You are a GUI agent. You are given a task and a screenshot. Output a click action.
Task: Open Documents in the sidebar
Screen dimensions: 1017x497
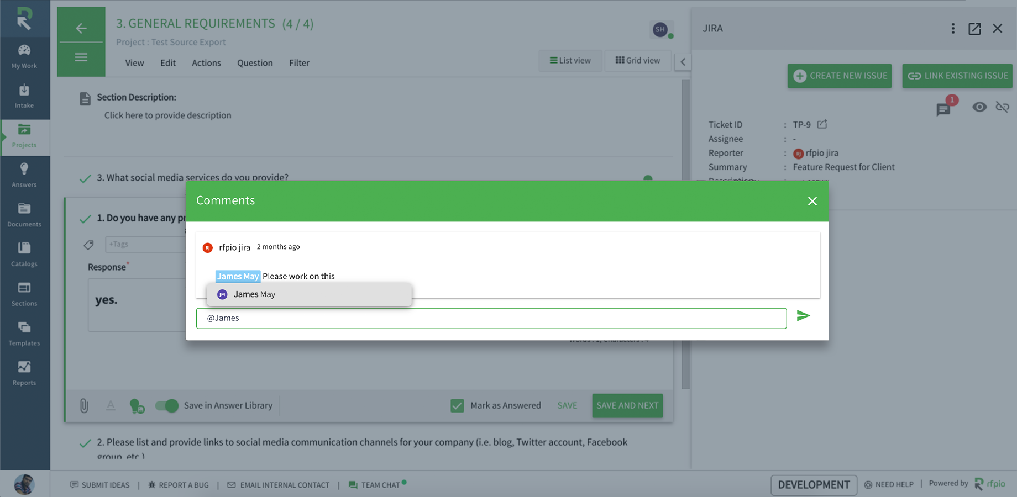click(x=24, y=215)
